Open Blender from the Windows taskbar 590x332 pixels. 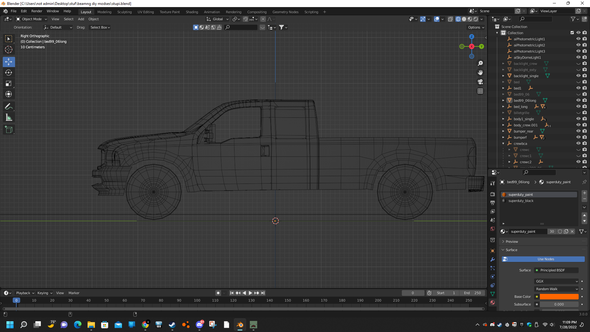coord(240,325)
